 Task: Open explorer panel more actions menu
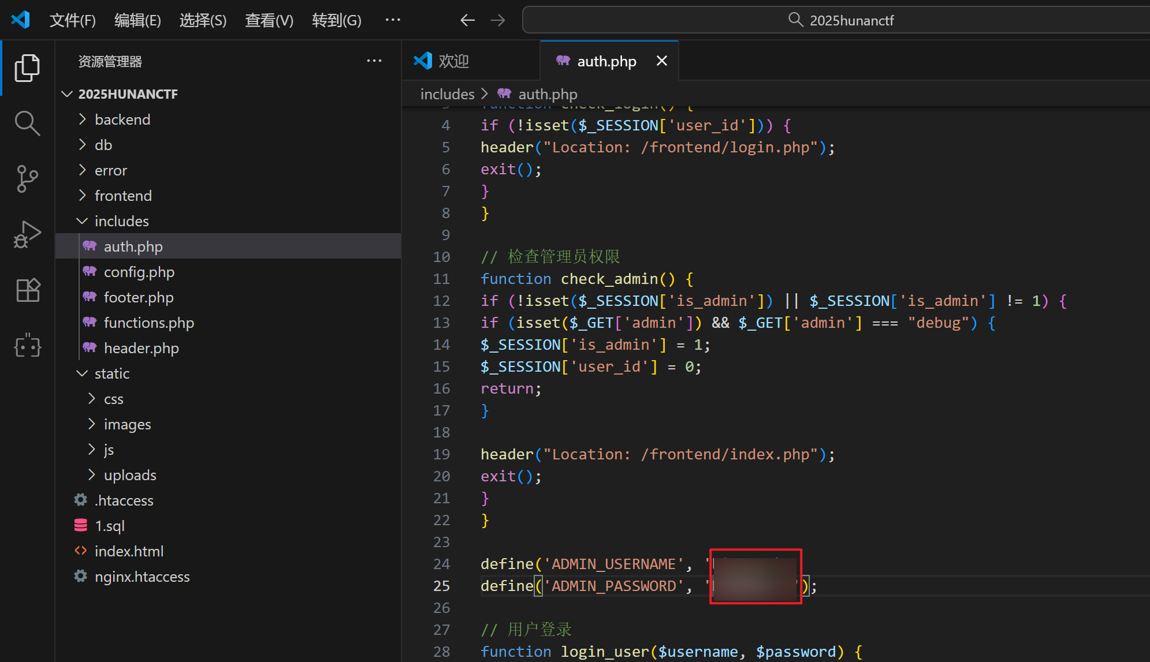click(x=374, y=61)
